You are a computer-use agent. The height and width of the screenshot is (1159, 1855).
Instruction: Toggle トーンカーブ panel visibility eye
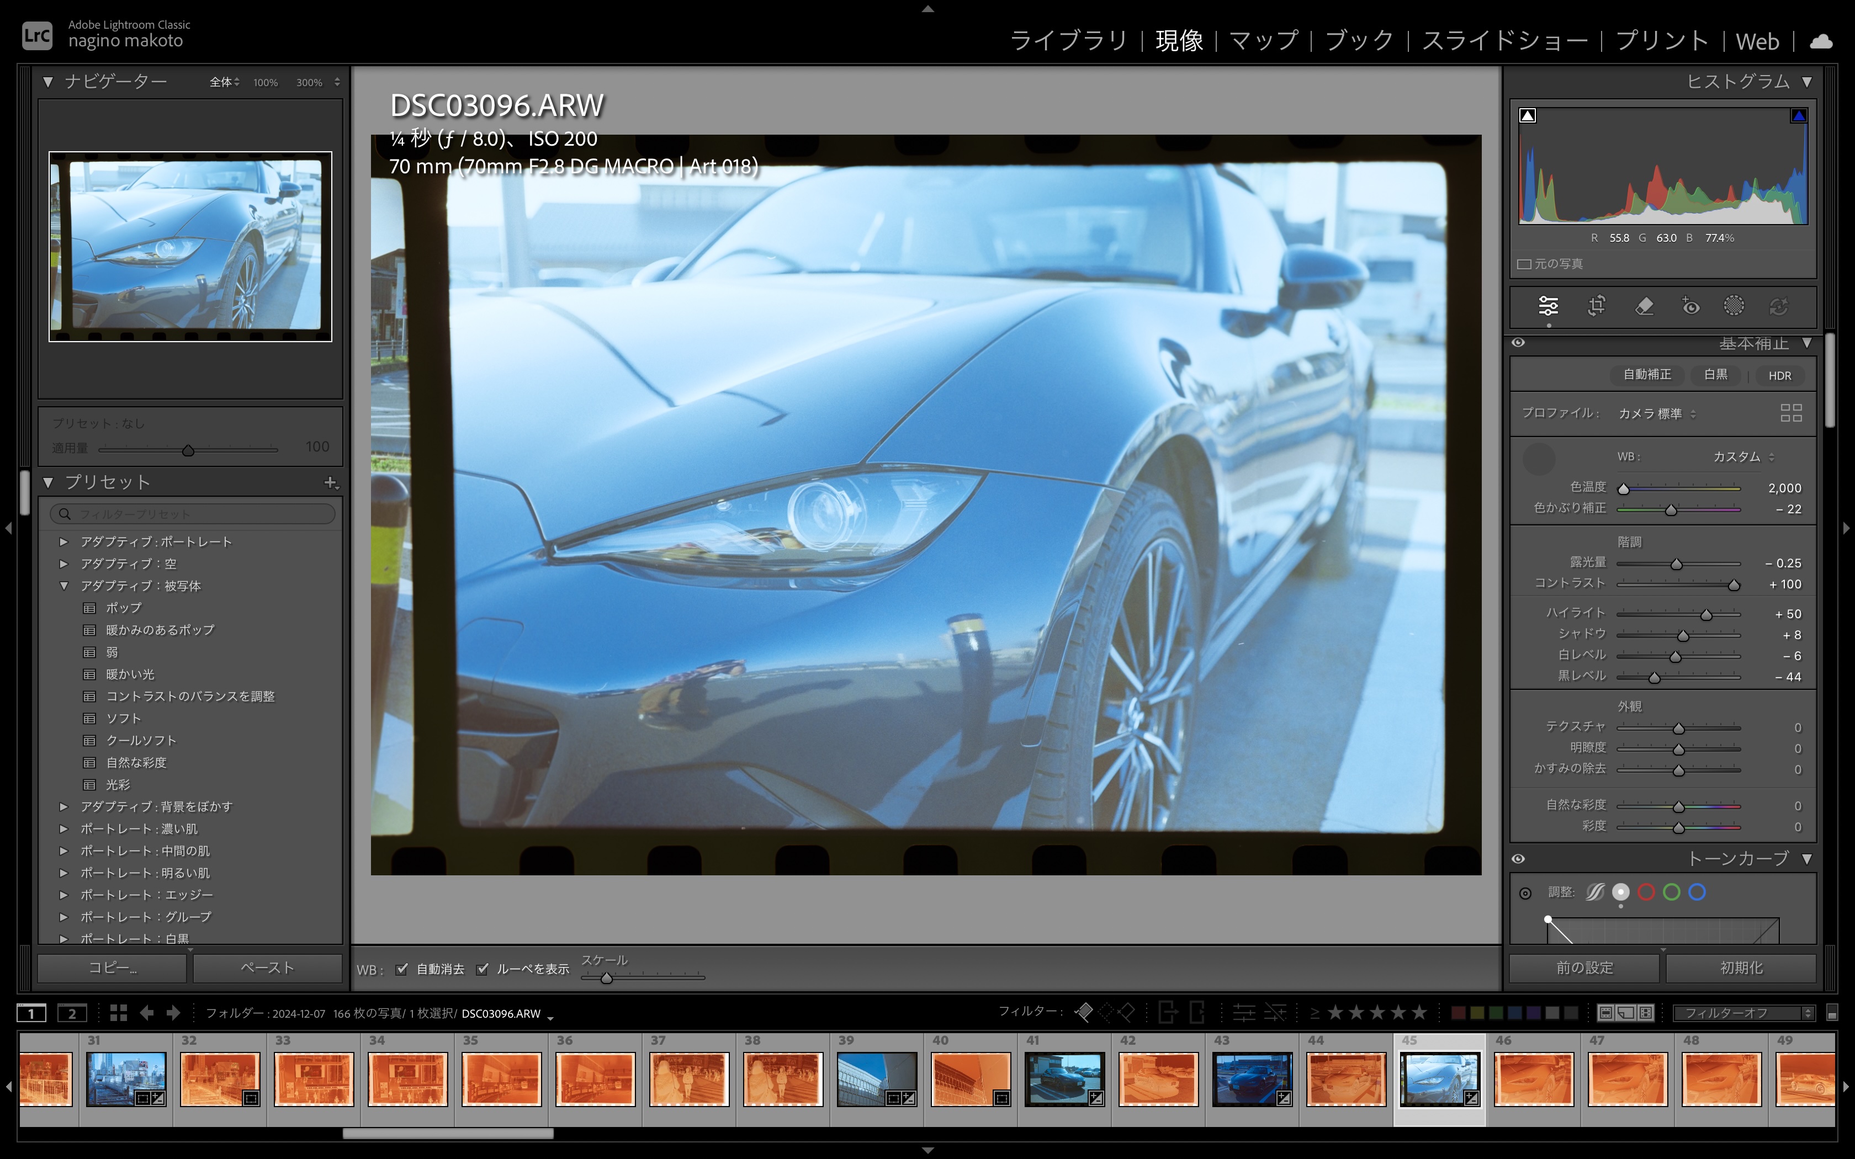1518,859
